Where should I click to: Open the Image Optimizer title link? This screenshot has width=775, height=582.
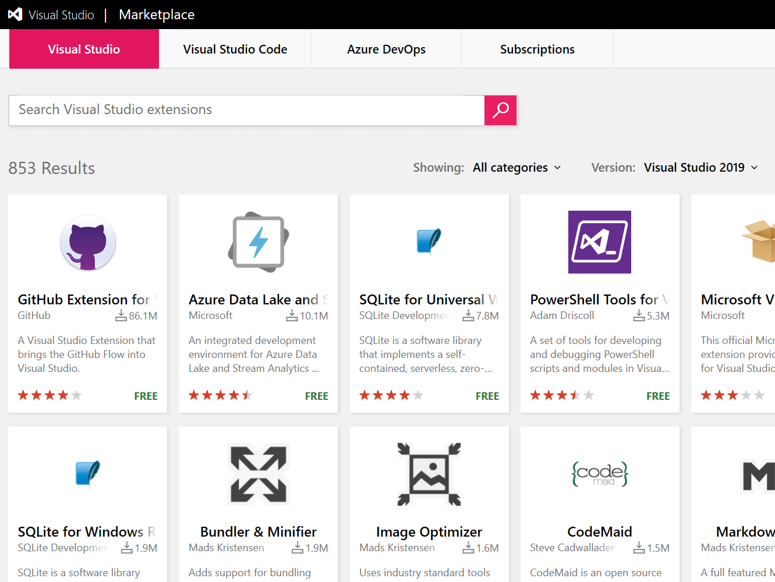pyautogui.click(x=429, y=532)
